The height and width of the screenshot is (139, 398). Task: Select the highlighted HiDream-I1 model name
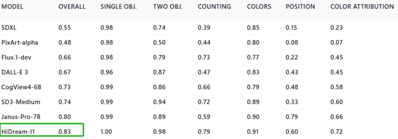point(17,132)
